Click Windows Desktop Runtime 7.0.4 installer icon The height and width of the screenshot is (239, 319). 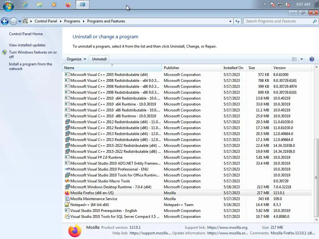pyautogui.click(x=67, y=187)
